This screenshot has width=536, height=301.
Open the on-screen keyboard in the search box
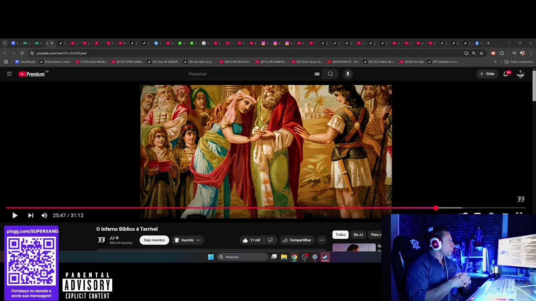(317, 74)
